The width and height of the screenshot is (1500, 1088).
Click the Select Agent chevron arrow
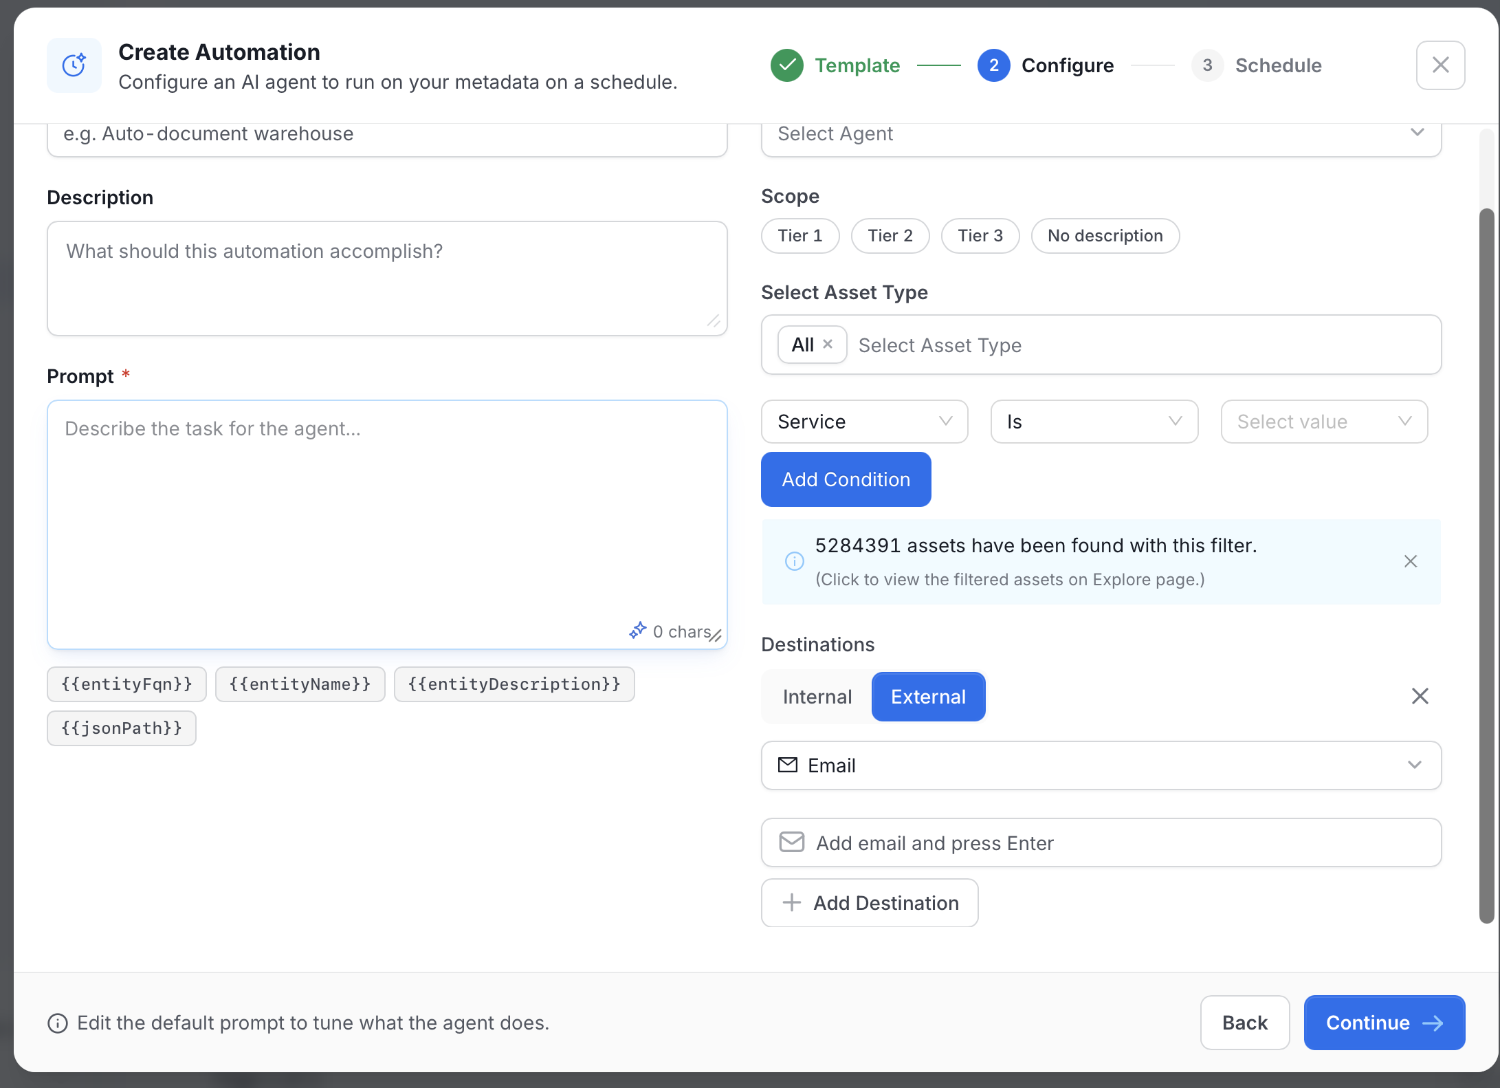(1418, 132)
